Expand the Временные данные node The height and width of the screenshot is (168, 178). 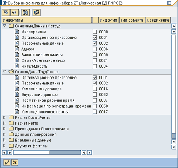click(5, 140)
